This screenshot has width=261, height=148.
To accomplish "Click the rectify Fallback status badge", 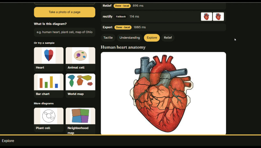I will [121, 17].
